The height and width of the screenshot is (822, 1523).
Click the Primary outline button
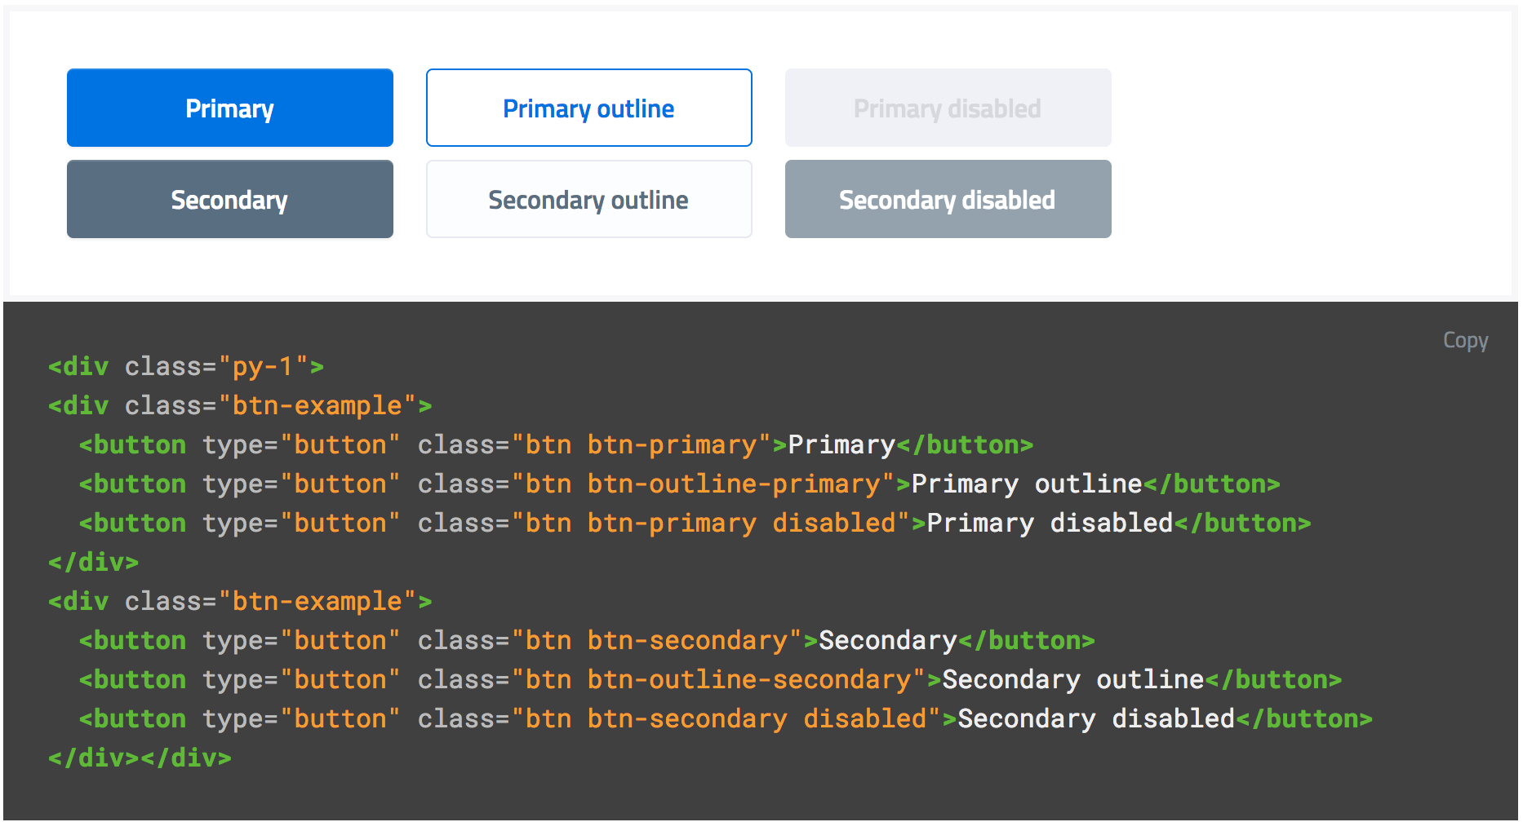pos(588,107)
